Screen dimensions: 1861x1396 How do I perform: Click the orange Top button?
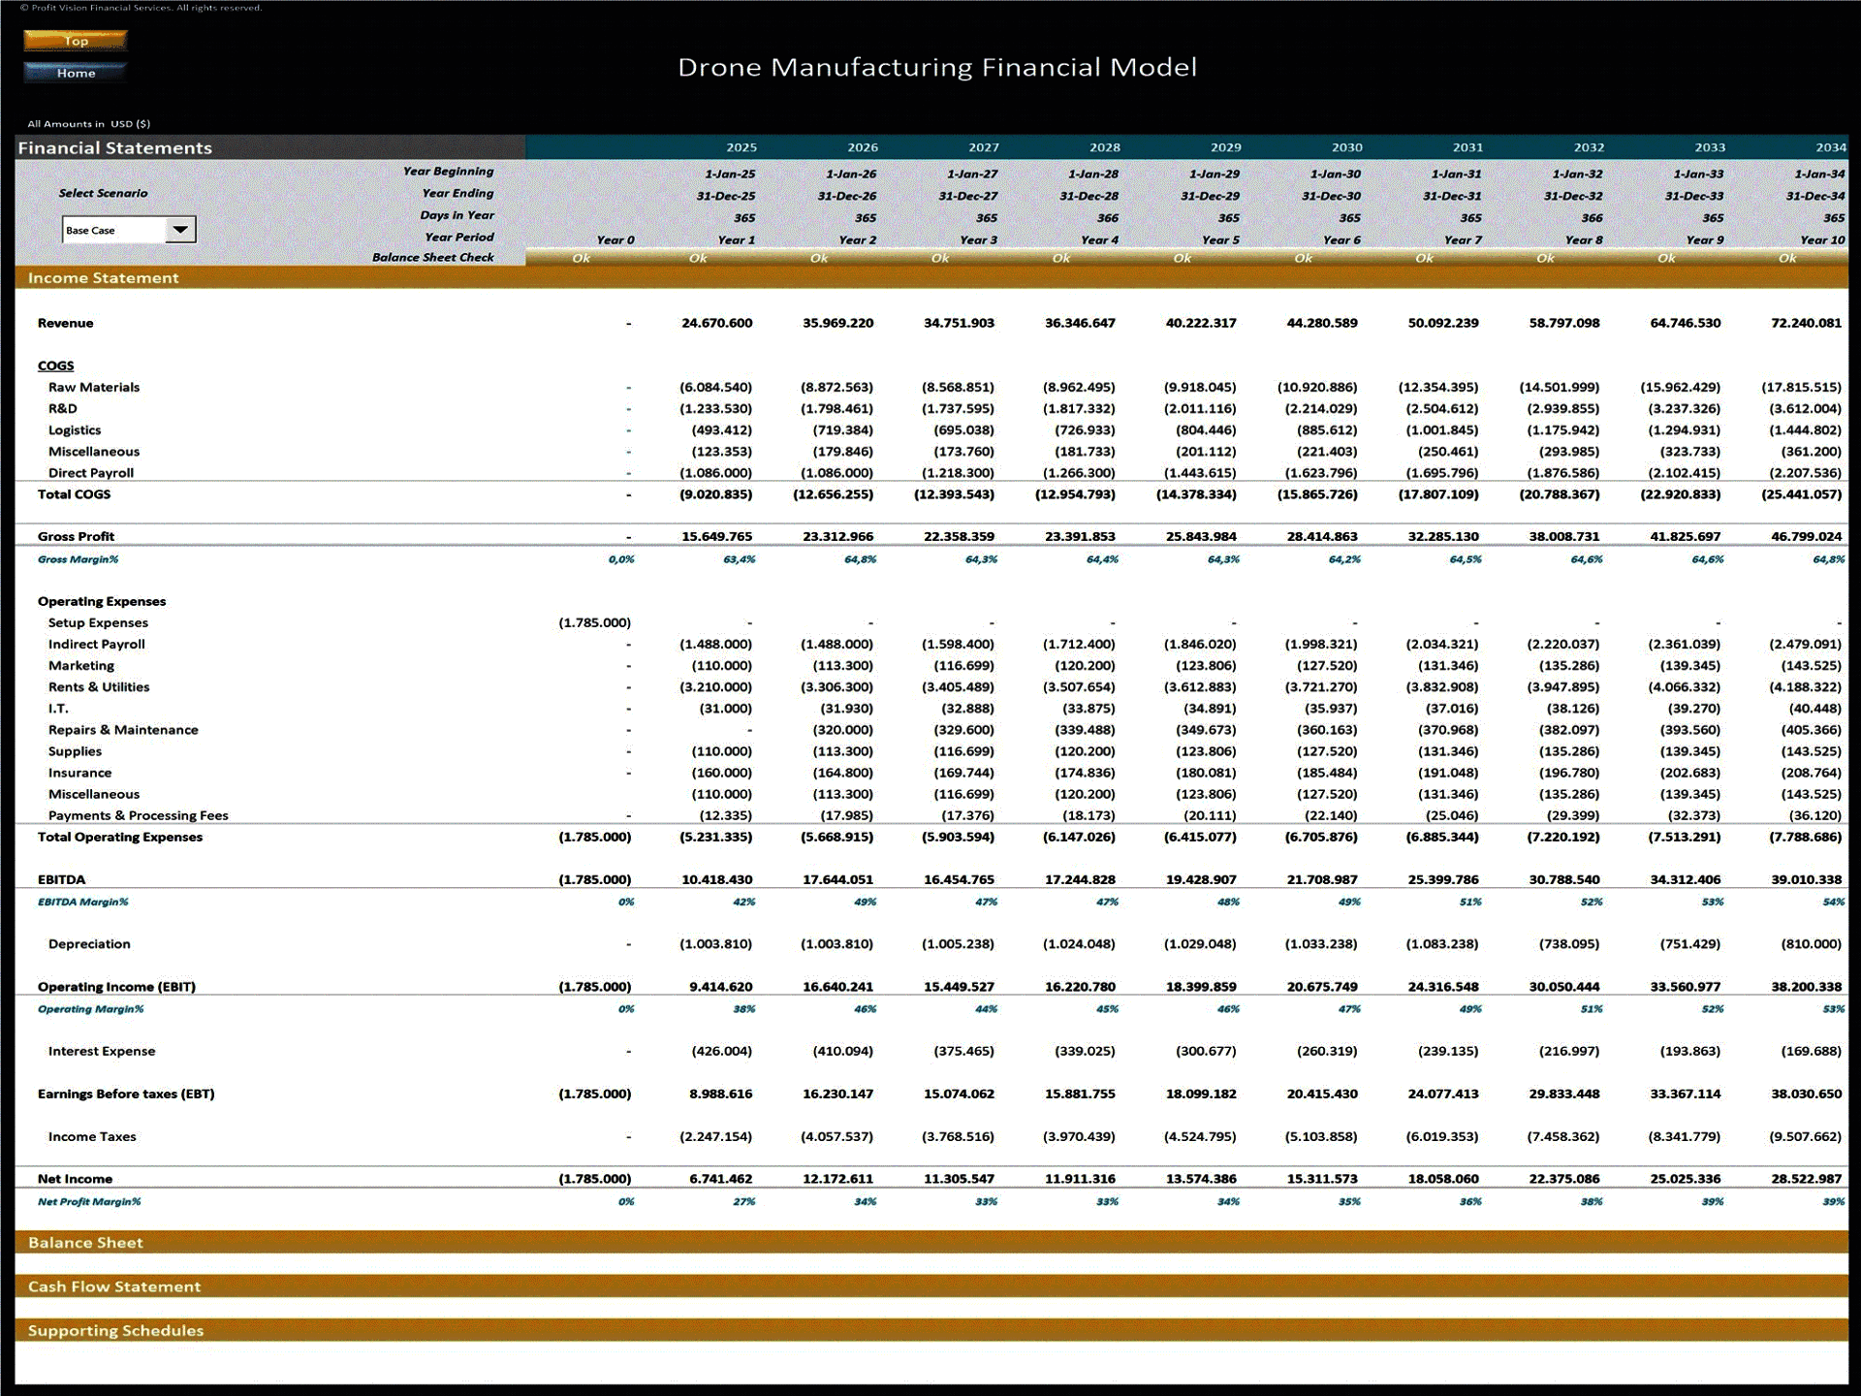(x=76, y=41)
